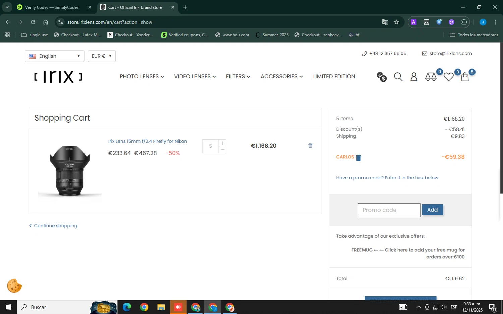Viewport: 503px width, 314px height.
Task: Click the Irix logo
Action: (x=58, y=77)
